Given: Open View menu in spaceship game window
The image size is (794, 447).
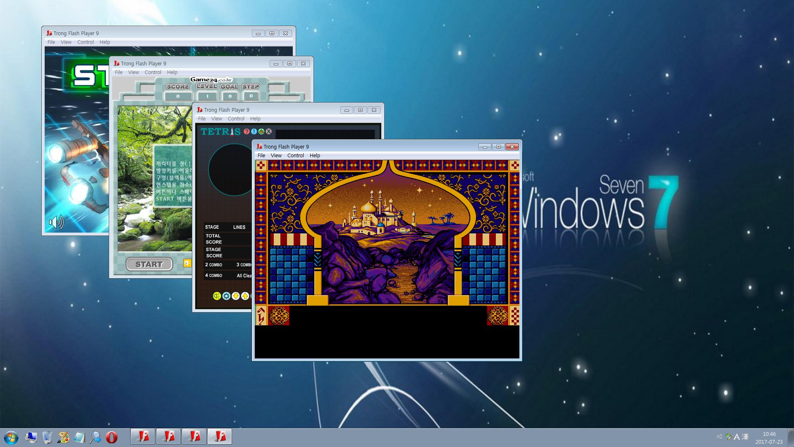Looking at the screenshot, I should point(66,42).
